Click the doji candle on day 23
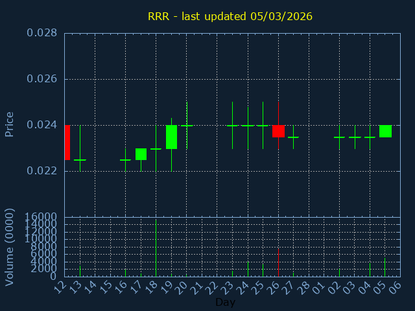Image resolution: width=415 pixels, height=311 pixels. pyautogui.click(x=232, y=126)
